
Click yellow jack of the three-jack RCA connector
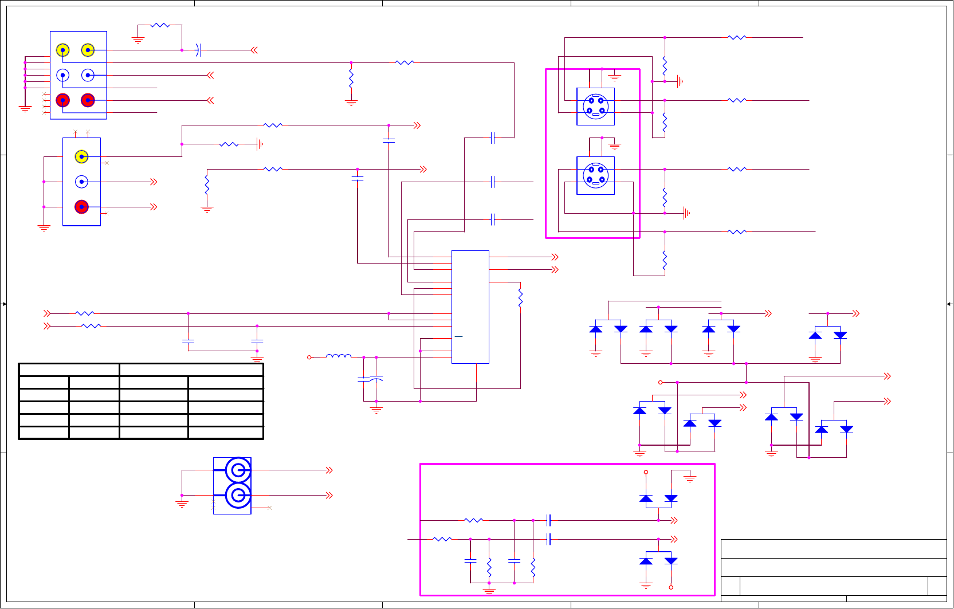click(x=81, y=156)
